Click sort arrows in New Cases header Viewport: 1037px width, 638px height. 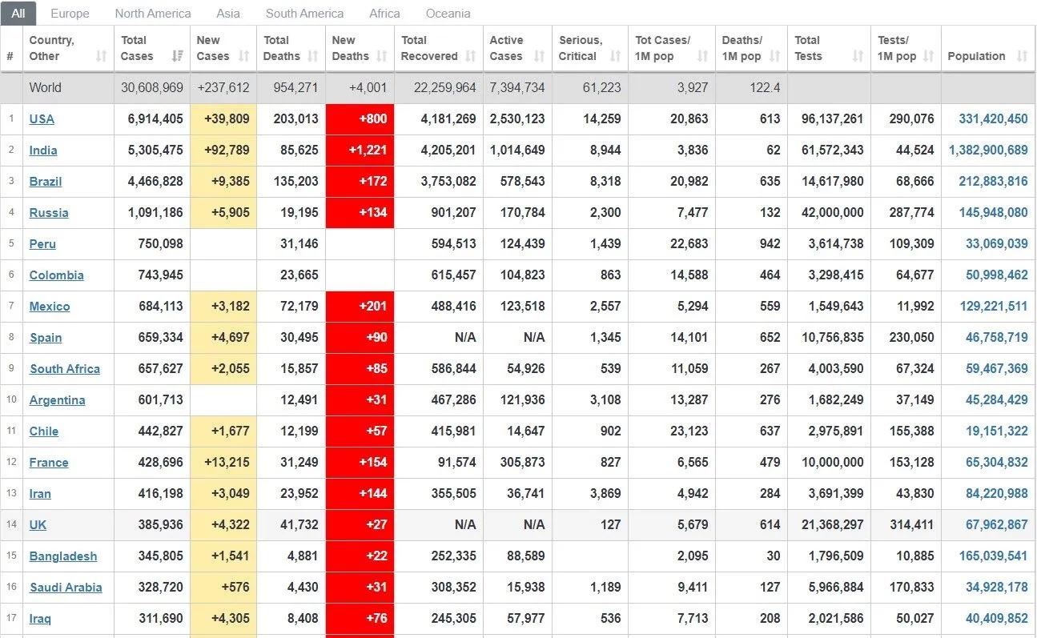click(x=244, y=56)
